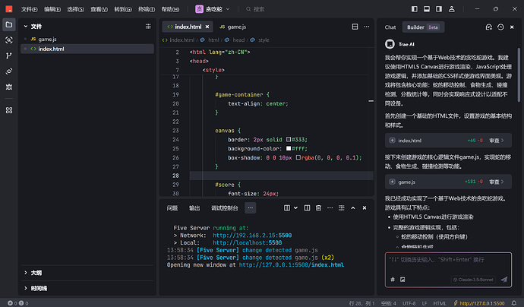Kill the terminal with trash icon
This screenshot has width=524, height=307.
pos(318,208)
